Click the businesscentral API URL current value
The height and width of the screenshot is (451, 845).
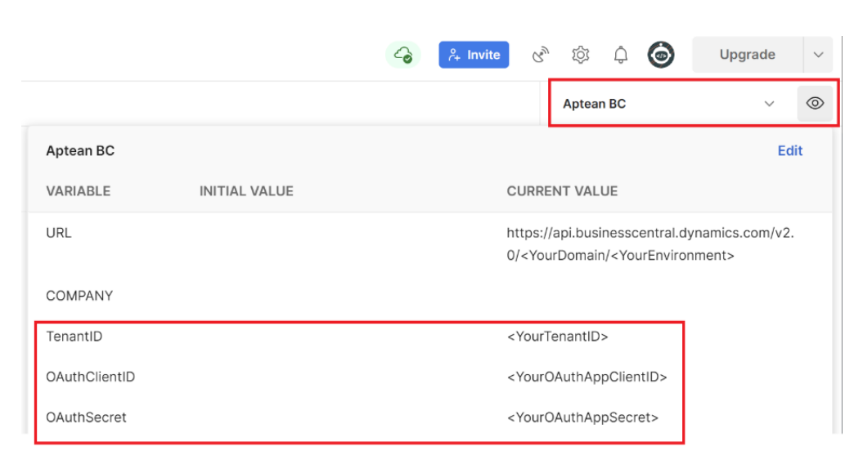tap(649, 244)
